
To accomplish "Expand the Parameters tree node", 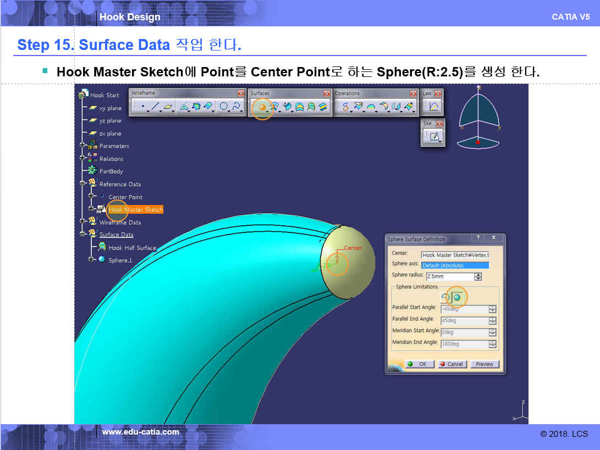I will (83, 146).
